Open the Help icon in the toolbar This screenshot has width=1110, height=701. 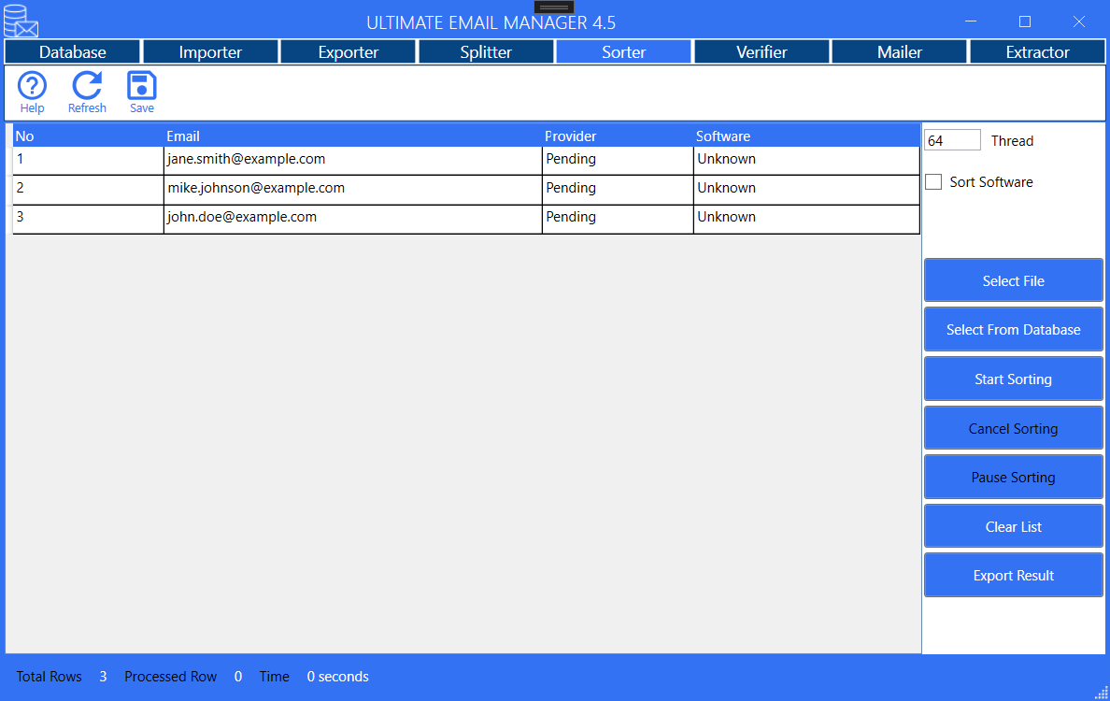pos(31,91)
